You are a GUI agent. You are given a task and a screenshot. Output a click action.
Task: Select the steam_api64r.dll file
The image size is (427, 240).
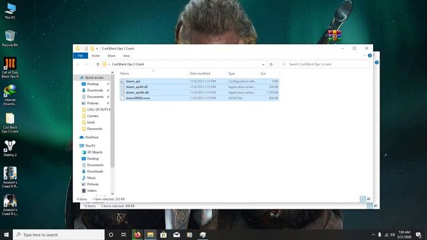[199, 93]
